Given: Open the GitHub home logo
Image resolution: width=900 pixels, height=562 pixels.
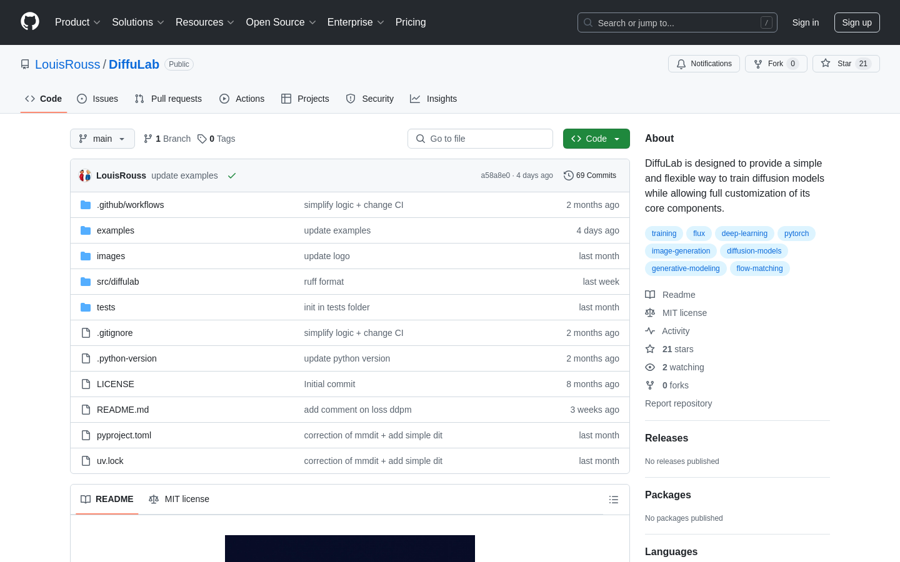Looking at the screenshot, I should [x=30, y=22].
